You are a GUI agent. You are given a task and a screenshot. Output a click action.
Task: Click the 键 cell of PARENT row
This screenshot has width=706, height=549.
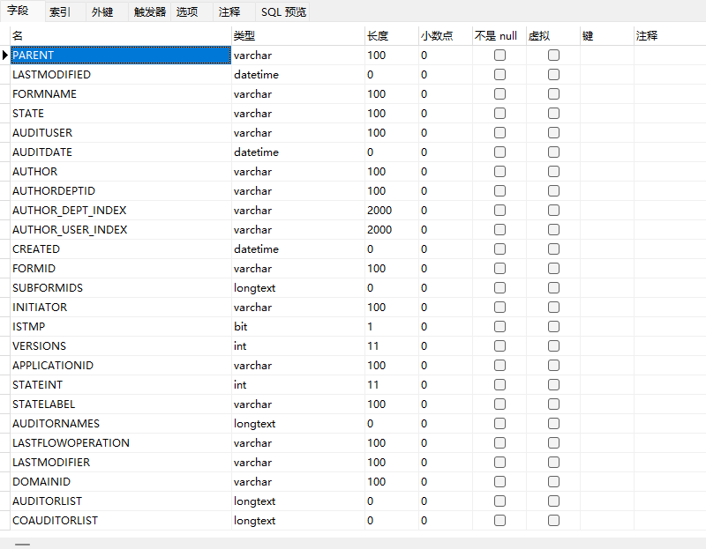click(607, 56)
